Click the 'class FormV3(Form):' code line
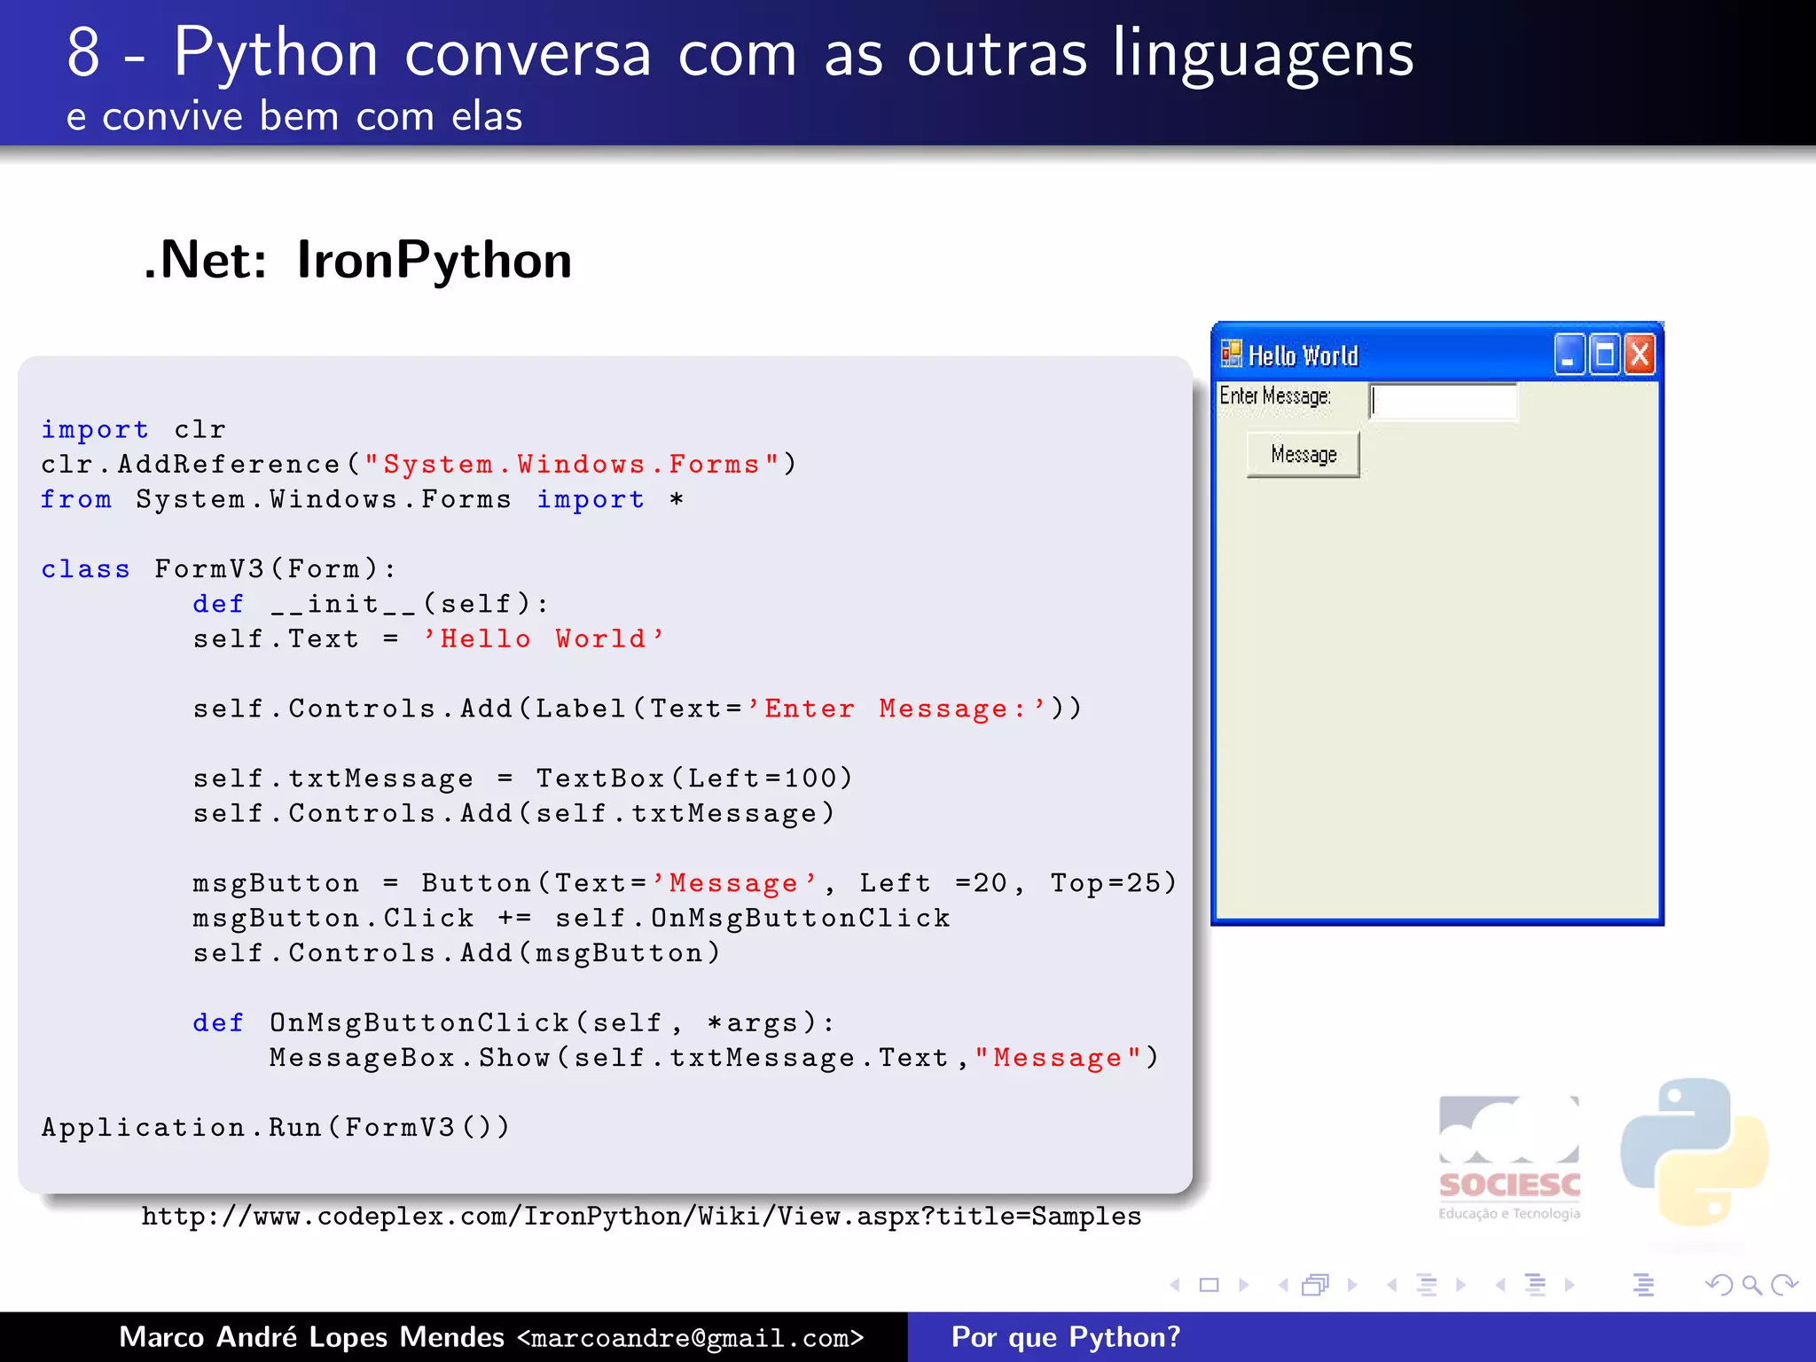The image size is (1816, 1362). pyautogui.click(x=218, y=569)
